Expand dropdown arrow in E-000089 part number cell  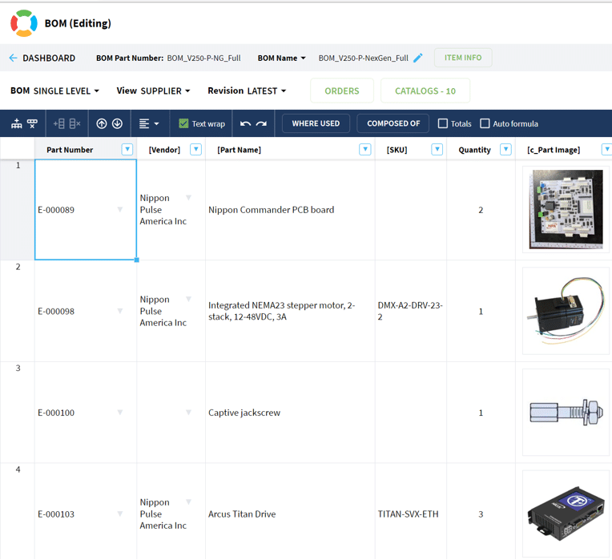120,210
